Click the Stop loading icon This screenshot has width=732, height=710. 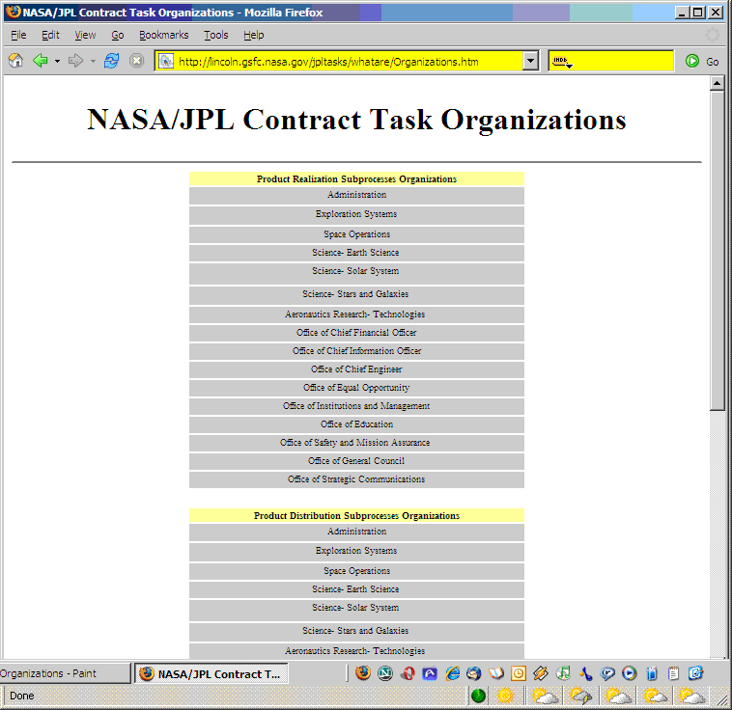[136, 61]
